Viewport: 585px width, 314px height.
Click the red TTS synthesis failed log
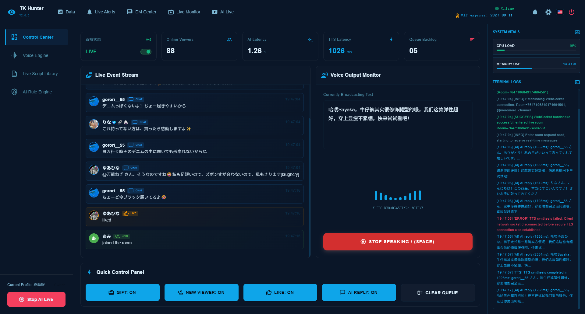535,224
